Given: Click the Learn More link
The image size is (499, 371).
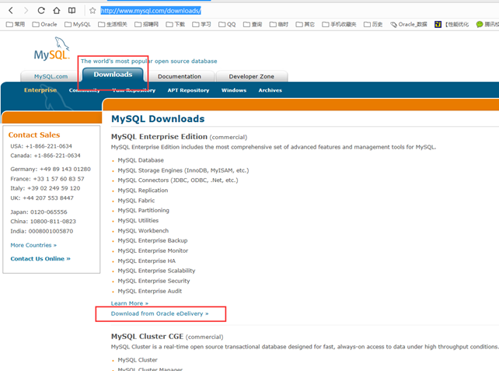Looking at the screenshot, I should tap(130, 303).
